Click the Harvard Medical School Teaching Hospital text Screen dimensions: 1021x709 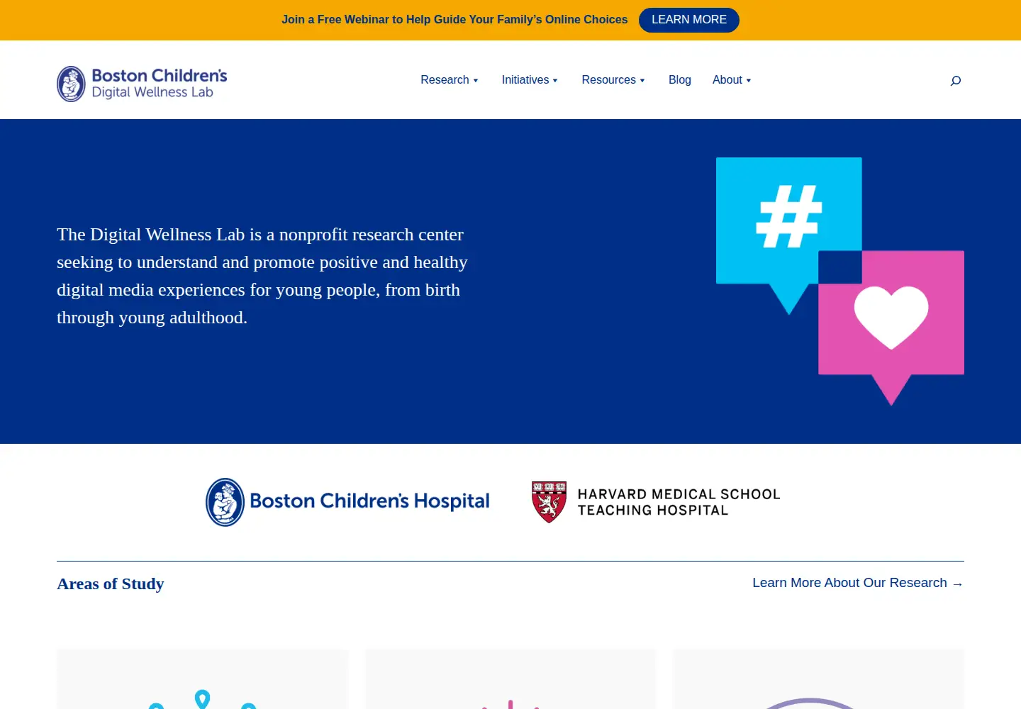[679, 502]
